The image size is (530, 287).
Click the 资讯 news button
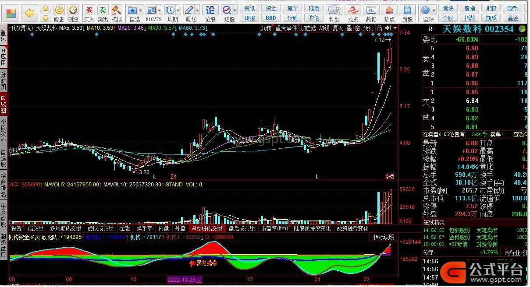click(x=249, y=8)
